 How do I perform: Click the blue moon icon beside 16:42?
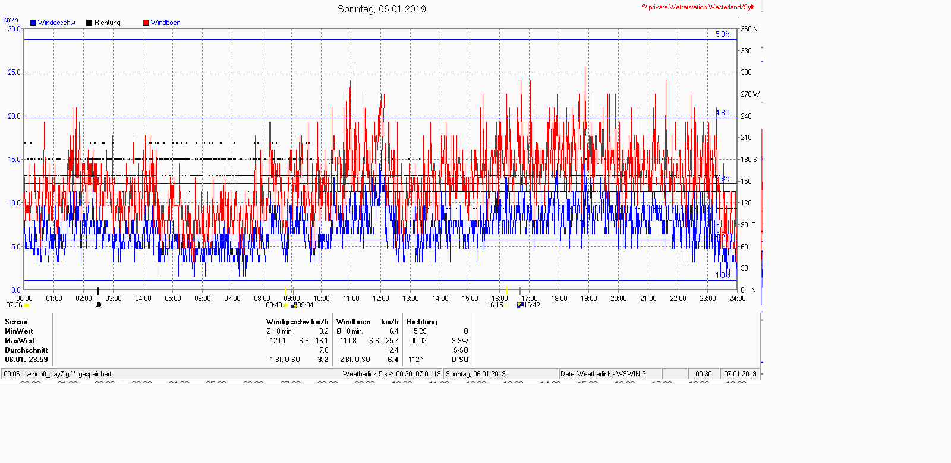tap(520, 305)
